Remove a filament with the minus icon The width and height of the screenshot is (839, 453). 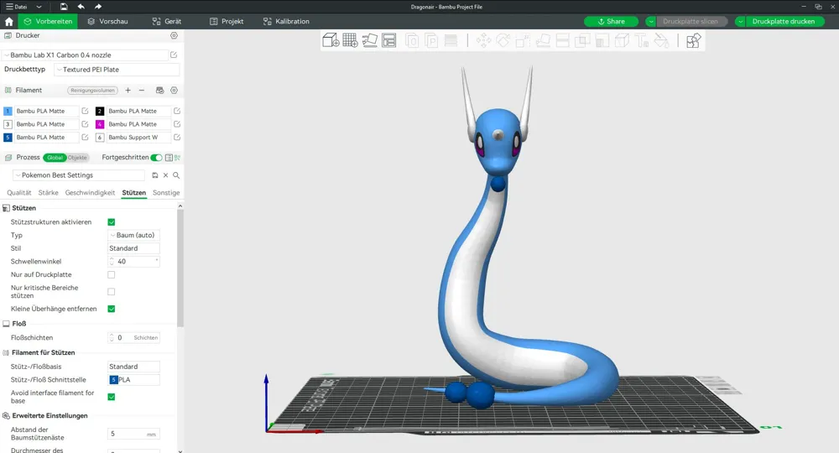pos(141,91)
